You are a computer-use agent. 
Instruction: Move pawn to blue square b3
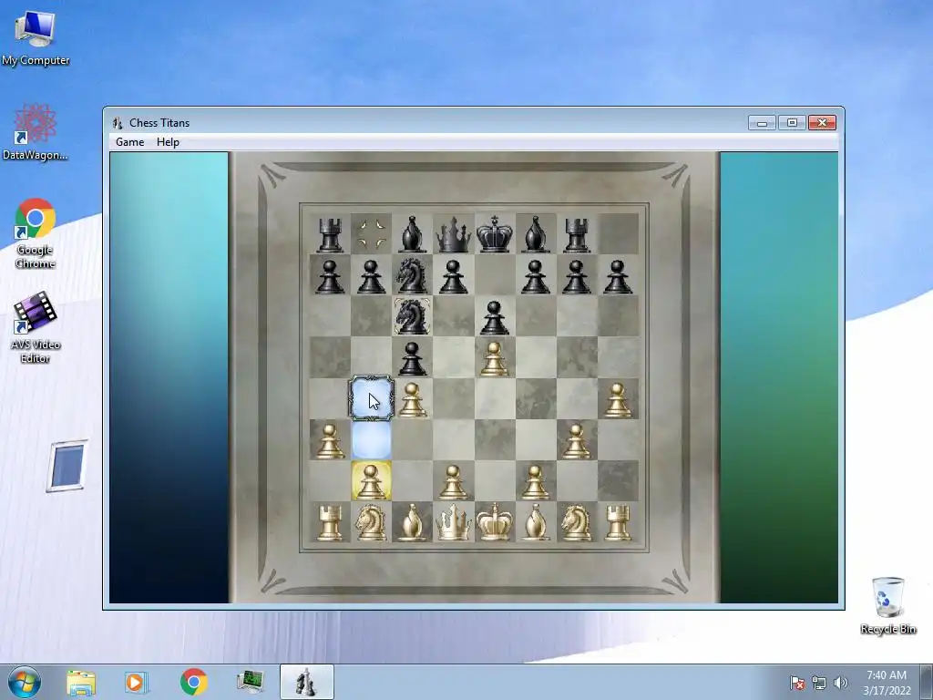372,440
